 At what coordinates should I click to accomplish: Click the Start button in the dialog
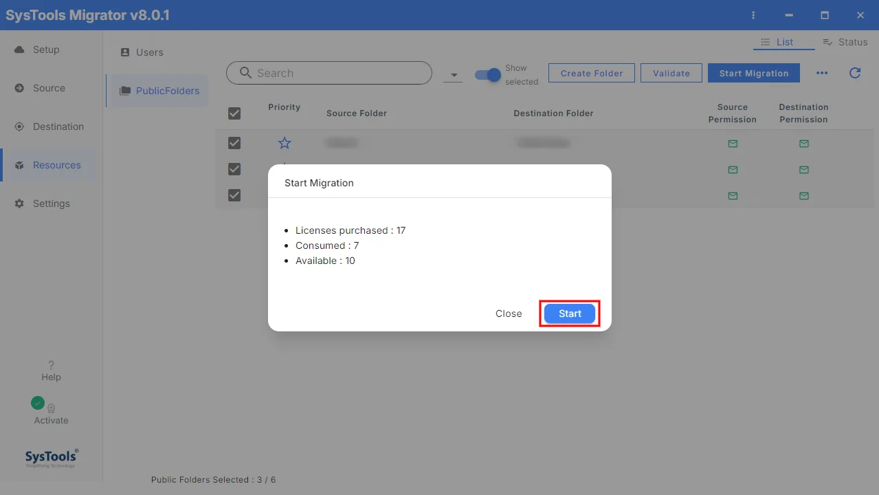tap(570, 313)
